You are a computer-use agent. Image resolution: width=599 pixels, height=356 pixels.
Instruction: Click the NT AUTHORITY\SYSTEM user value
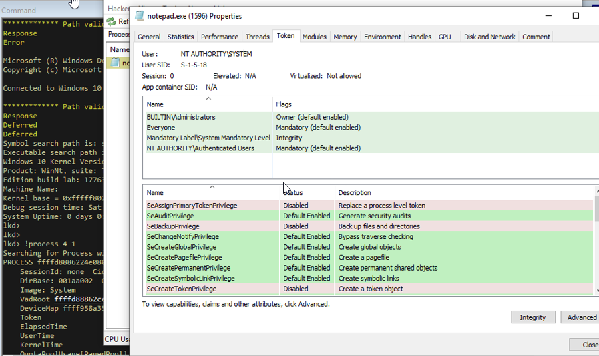pos(216,54)
